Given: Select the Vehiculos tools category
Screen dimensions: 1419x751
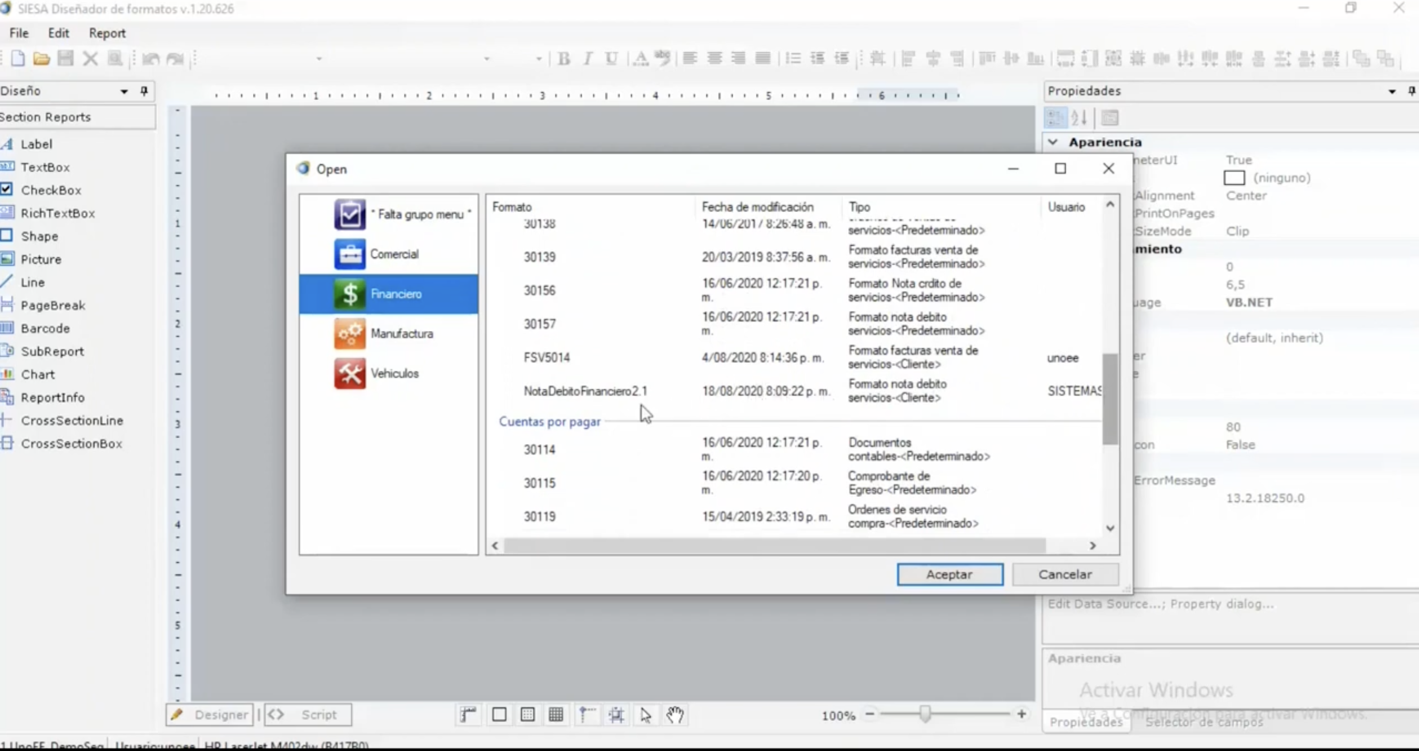Looking at the screenshot, I should [x=349, y=374].
